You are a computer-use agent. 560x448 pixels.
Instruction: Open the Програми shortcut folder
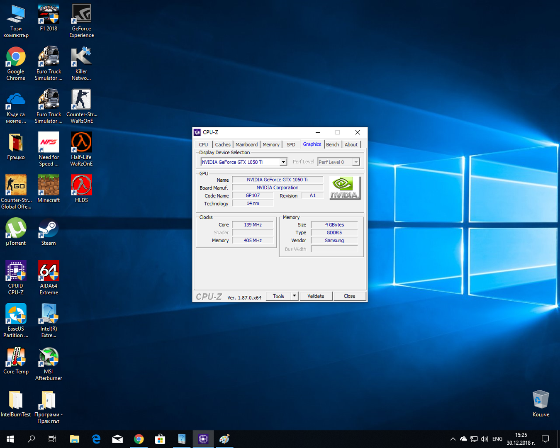click(49, 407)
